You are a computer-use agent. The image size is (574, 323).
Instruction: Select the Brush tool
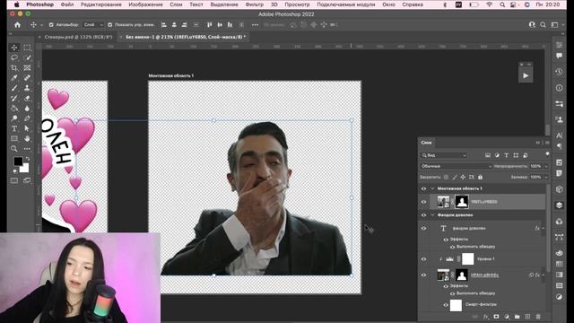(x=14, y=88)
